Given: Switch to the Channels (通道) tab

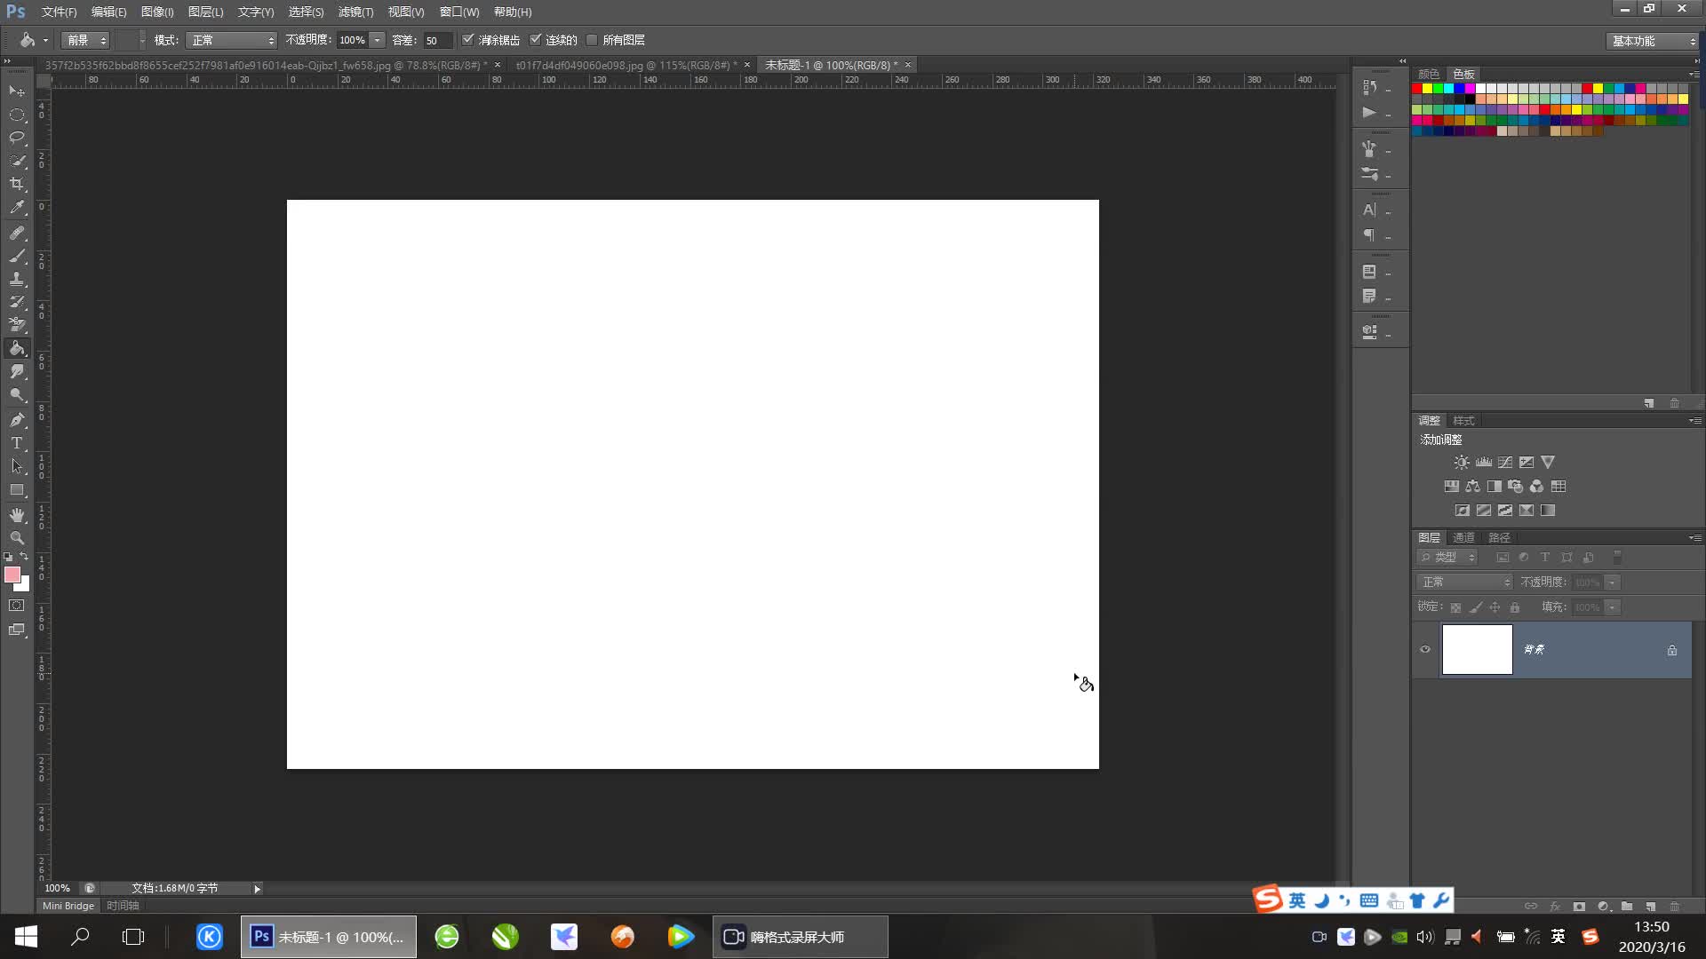Looking at the screenshot, I should point(1463,537).
